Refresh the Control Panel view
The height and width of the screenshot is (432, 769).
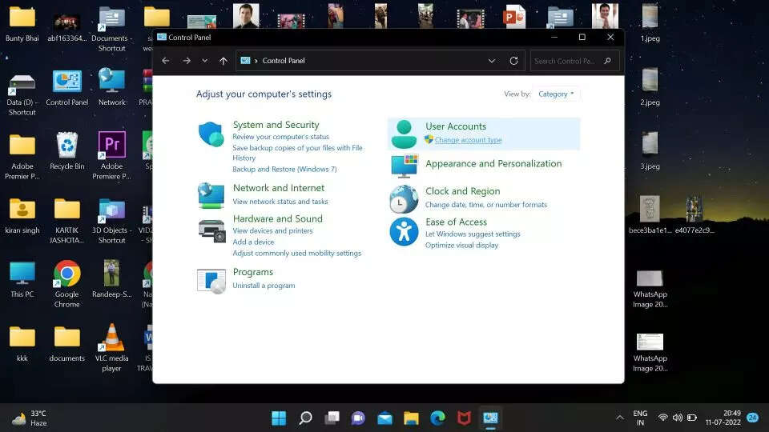pyautogui.click(x=514, y=61)
